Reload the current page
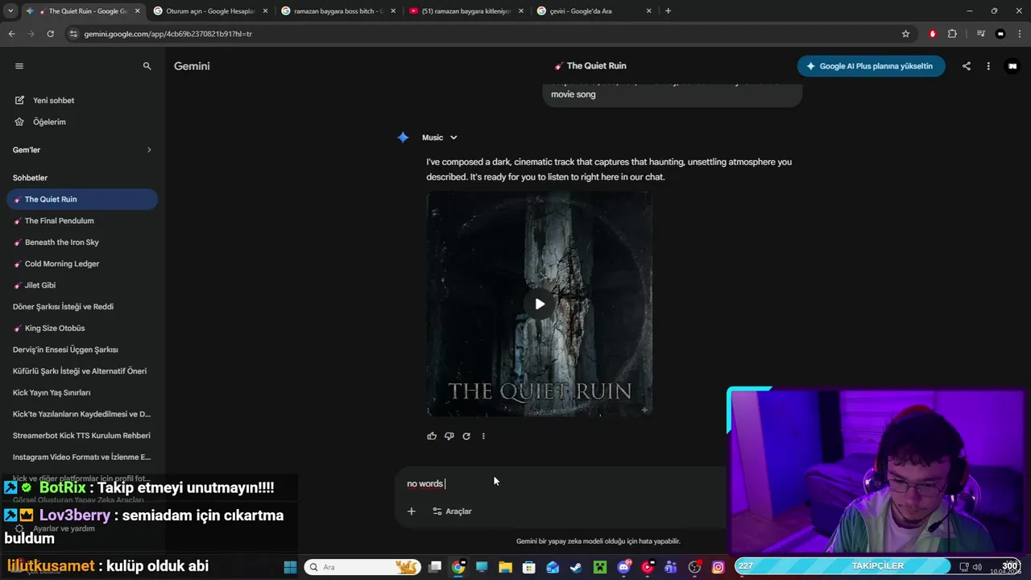The image size is (1031, 580). pyautogui.click(x=50, y=34)
